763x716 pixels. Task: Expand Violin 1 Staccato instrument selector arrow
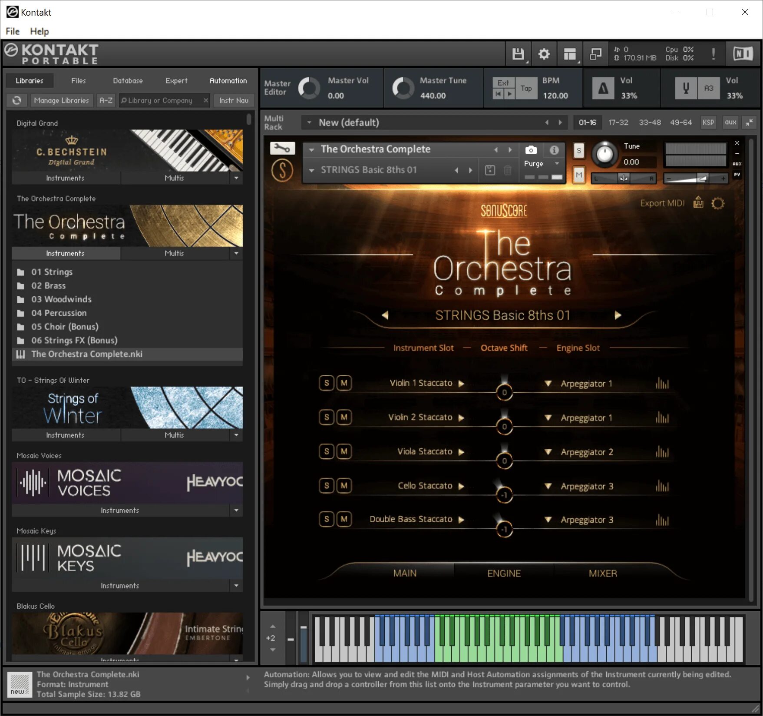461,384
